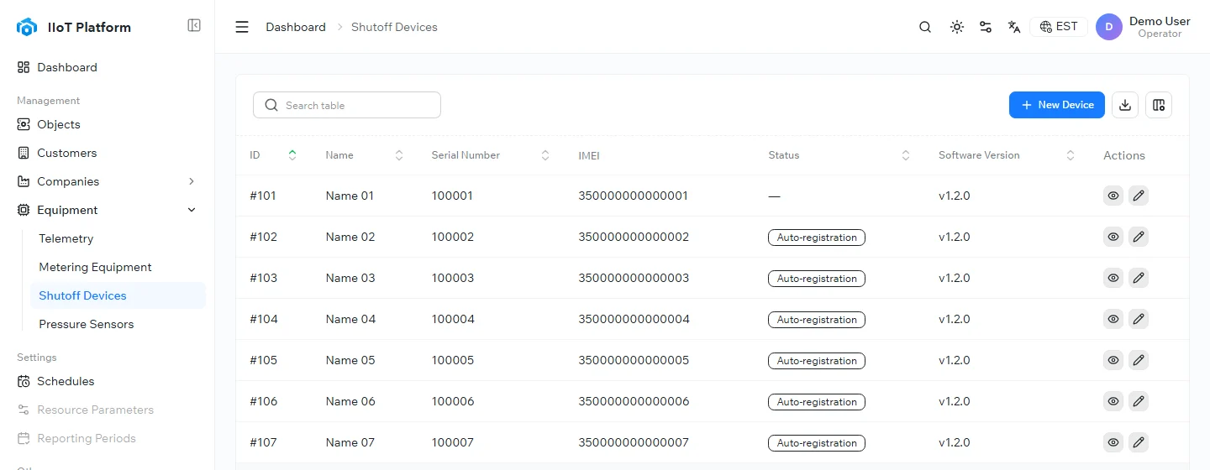
Task: Open Reporting Periods in the sidebar
Action: tap(108, 438)
